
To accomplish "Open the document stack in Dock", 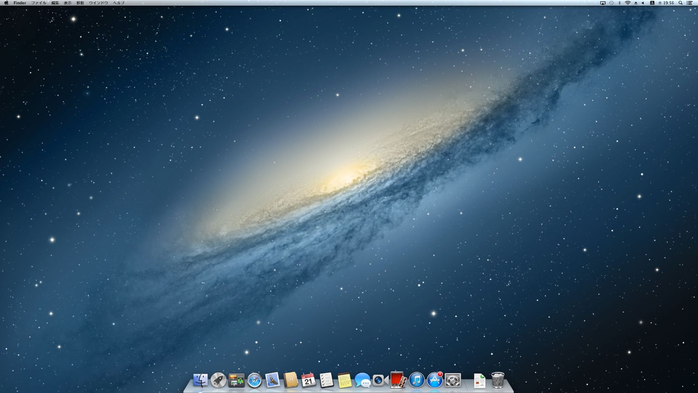I will coord(479,380).
